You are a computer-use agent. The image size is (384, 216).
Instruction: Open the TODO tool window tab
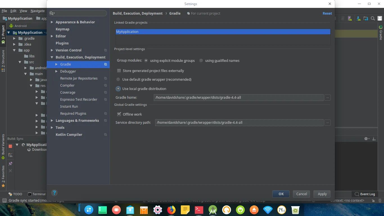pos(15,194)
